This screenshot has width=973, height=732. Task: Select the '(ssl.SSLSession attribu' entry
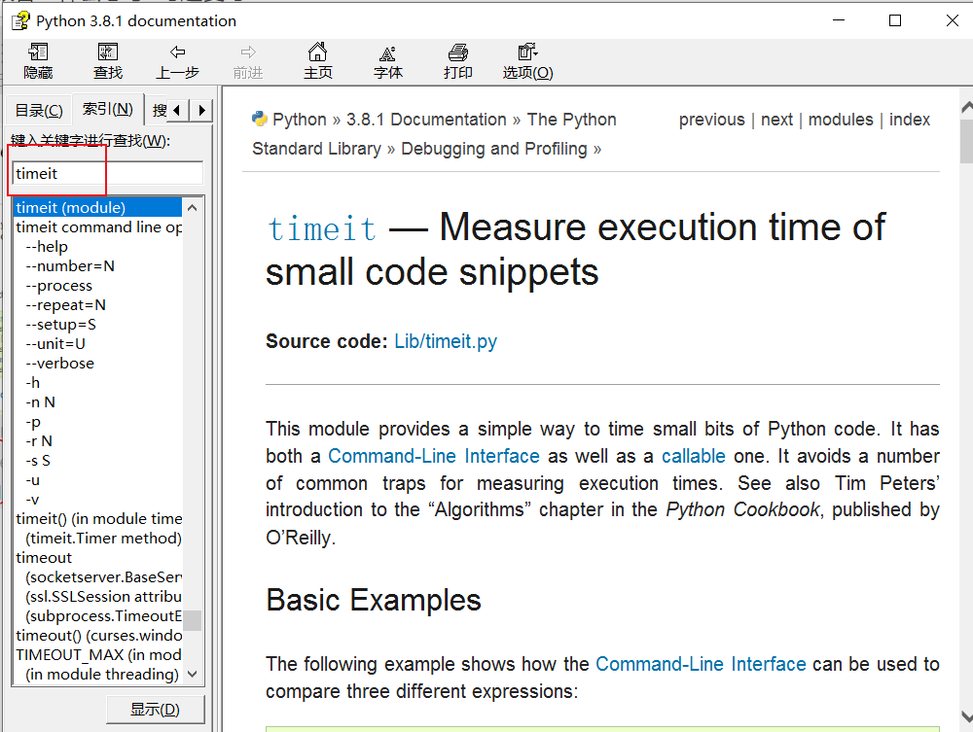point(104,596)
